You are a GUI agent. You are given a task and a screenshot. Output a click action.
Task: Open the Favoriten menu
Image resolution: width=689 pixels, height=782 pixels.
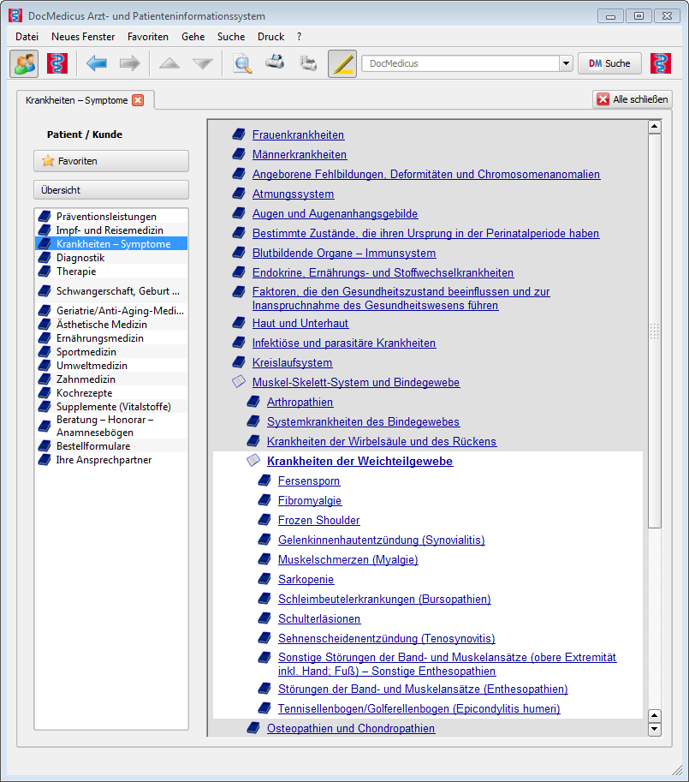pyautogui.click(x=148, y=37)
